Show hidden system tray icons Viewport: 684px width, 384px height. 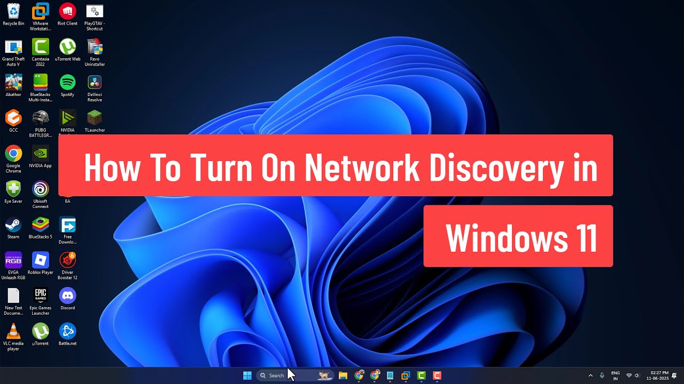590,375
